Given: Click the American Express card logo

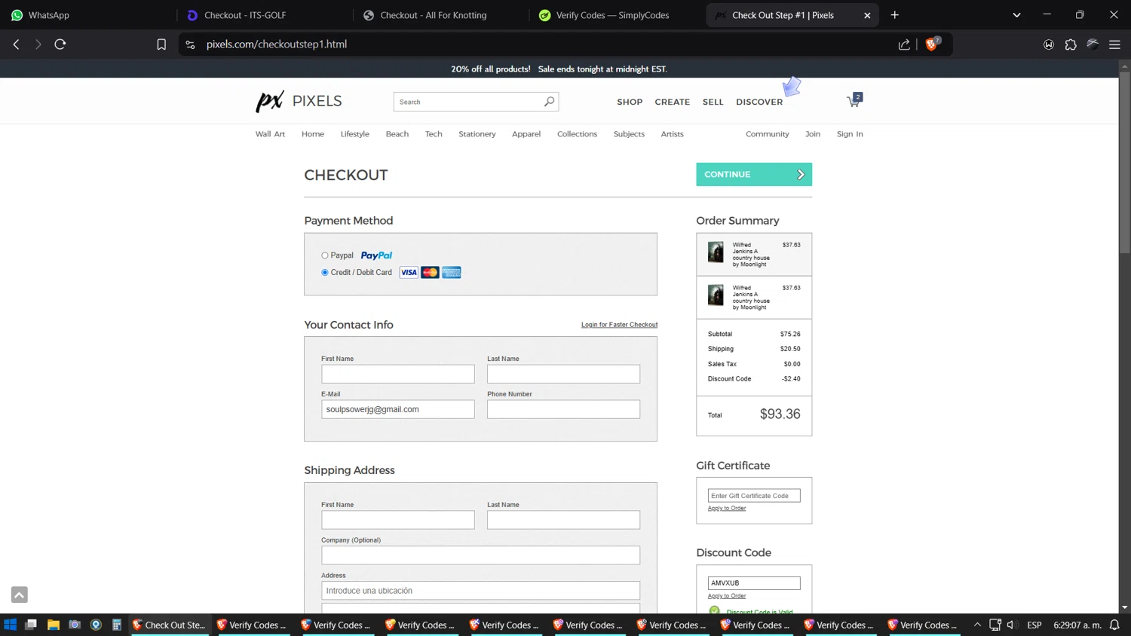Looking at the screenshot, I should point(452,272).
